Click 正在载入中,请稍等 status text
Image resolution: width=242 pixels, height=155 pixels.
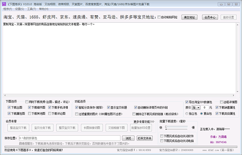point(215,129)
